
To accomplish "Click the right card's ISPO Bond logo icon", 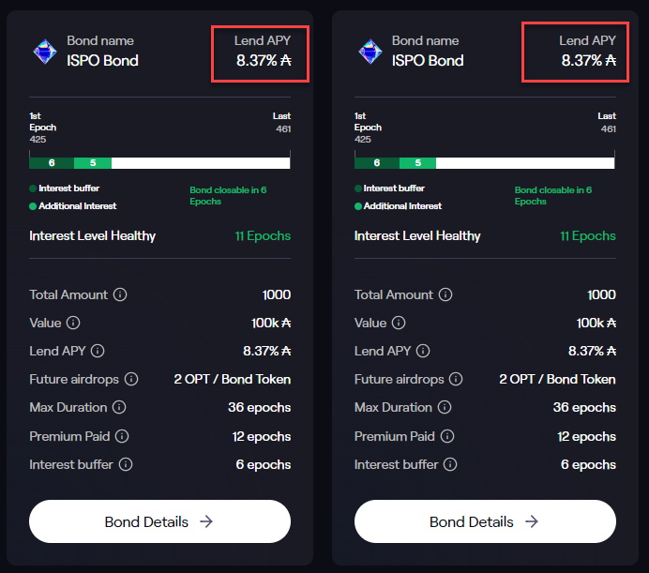I will (x=370, y=52).
